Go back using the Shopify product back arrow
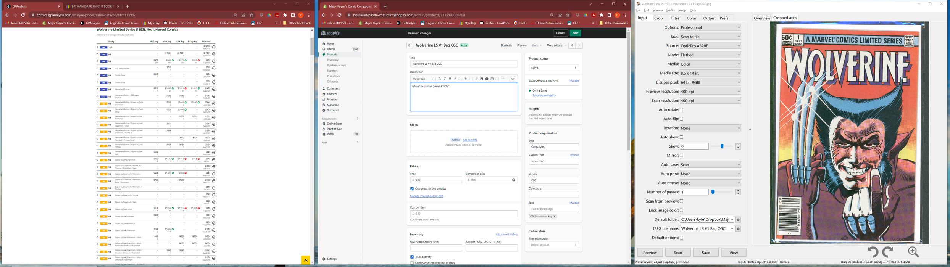 (x=410, y=45)
